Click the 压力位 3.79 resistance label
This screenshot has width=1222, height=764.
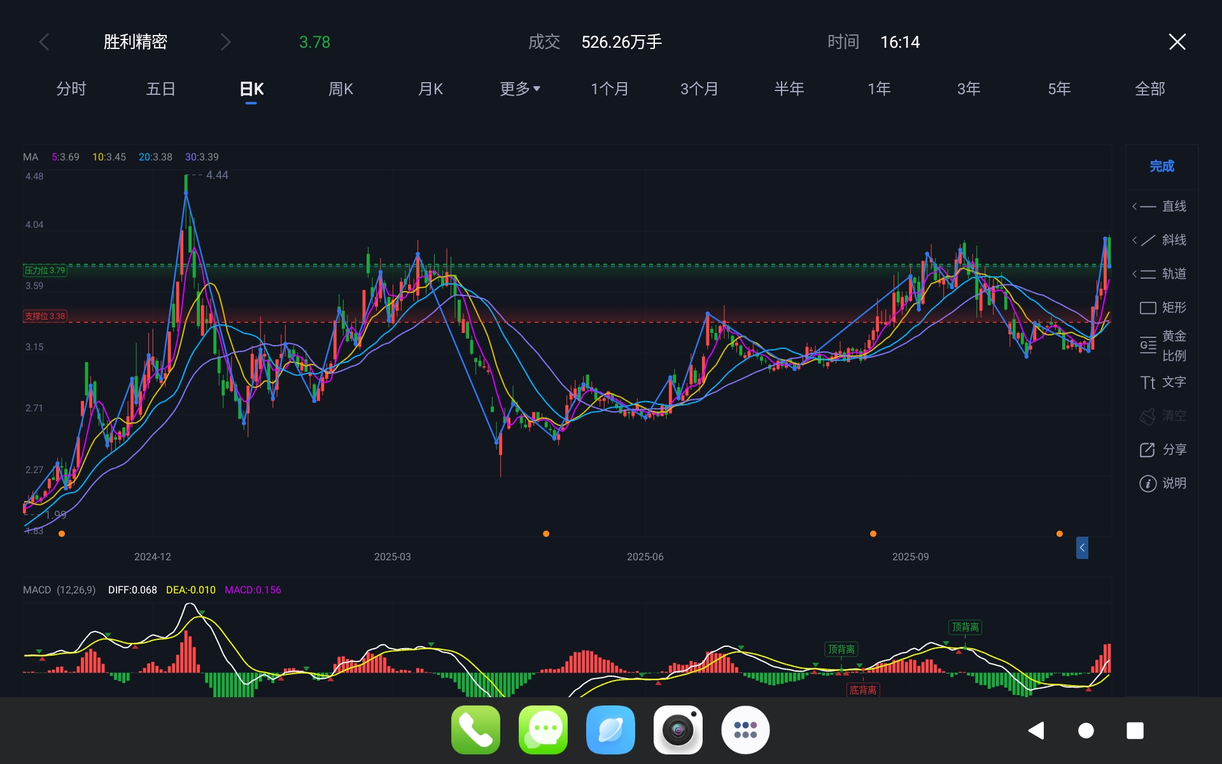[45, 270]
